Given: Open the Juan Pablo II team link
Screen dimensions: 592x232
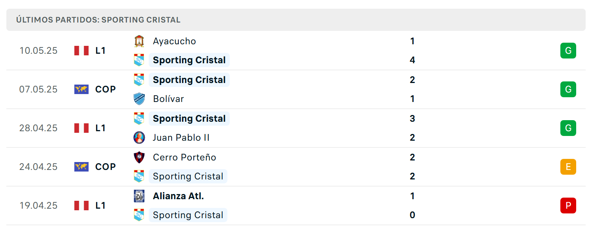Looking at the screenshot, I should 181,138.
